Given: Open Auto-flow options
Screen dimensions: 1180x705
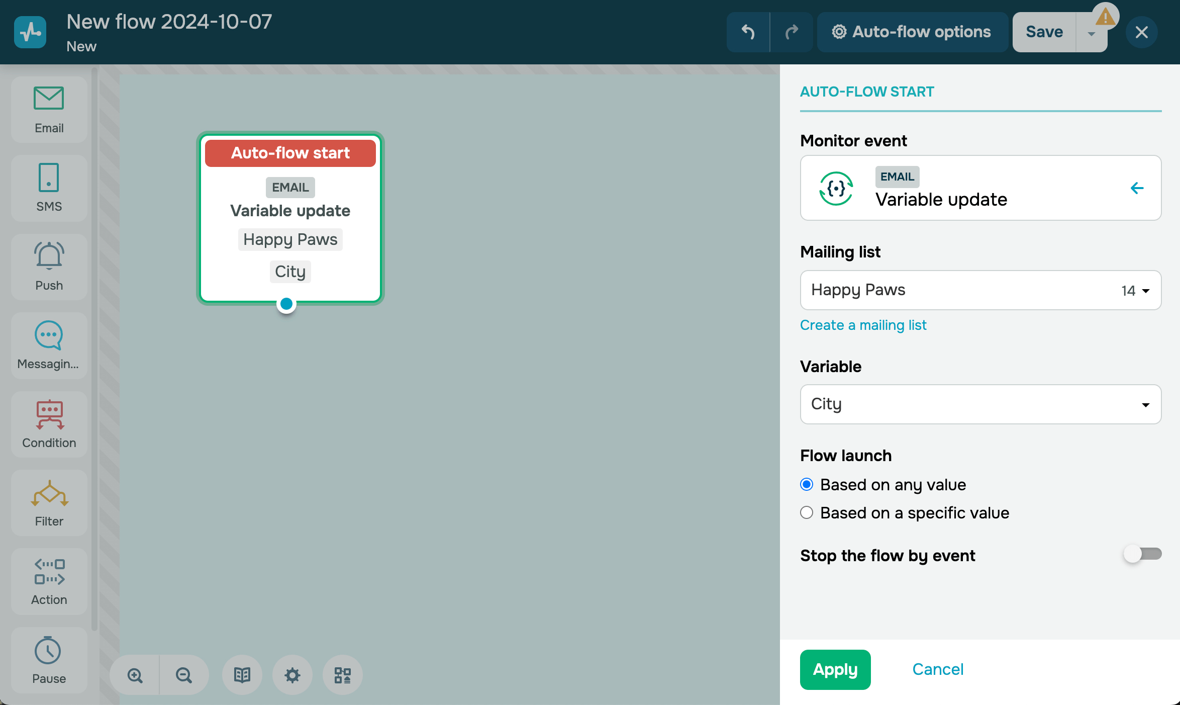Looking at the screenshot, I should 912,32.
